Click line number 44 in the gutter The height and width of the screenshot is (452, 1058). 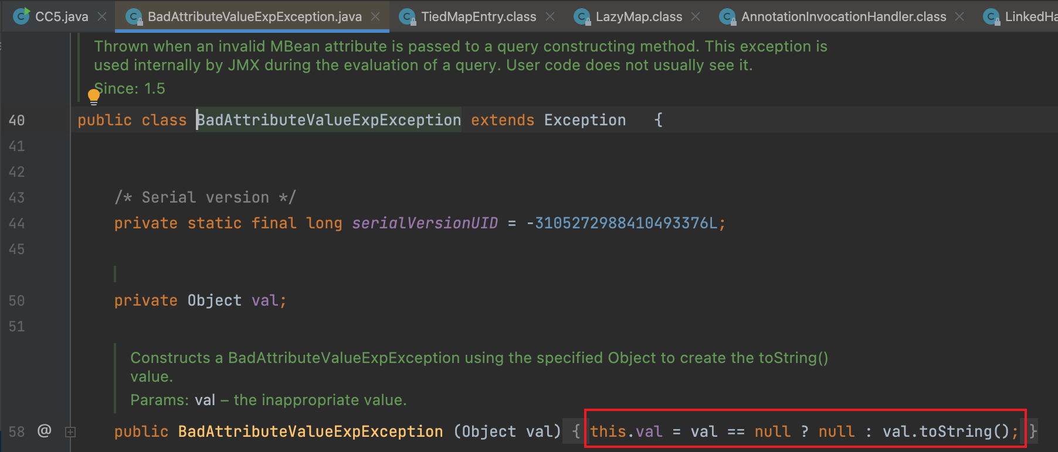(x=17, y=223)
